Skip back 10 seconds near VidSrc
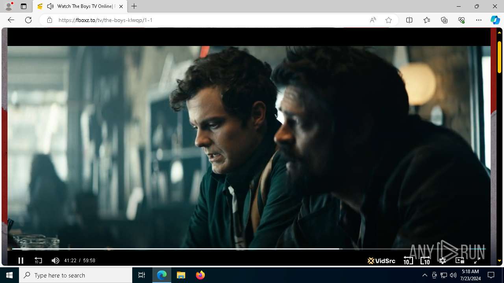This screenshot has width=504, height=283. [x=408, y=260]
